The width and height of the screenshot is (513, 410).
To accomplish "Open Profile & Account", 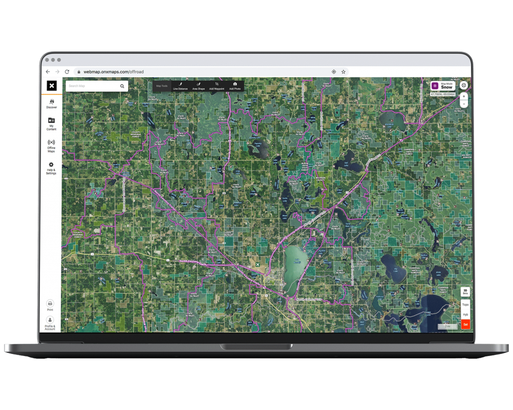I will (50, 323).
